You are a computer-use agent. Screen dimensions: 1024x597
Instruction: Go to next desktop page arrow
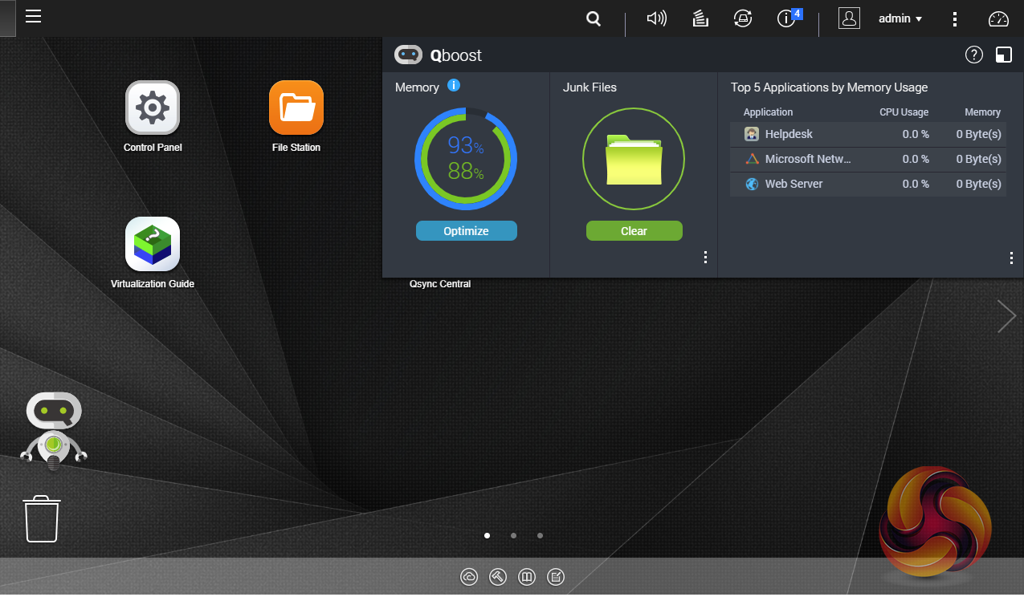click(1006, 316)
